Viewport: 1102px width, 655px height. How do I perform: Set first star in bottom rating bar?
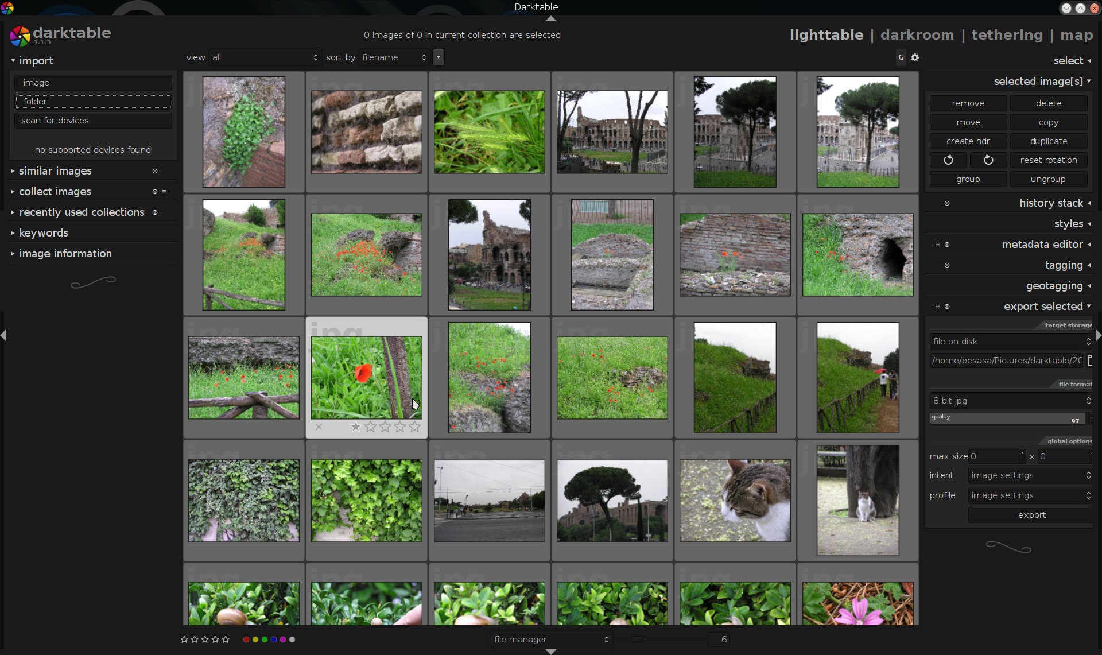[184, 640]
